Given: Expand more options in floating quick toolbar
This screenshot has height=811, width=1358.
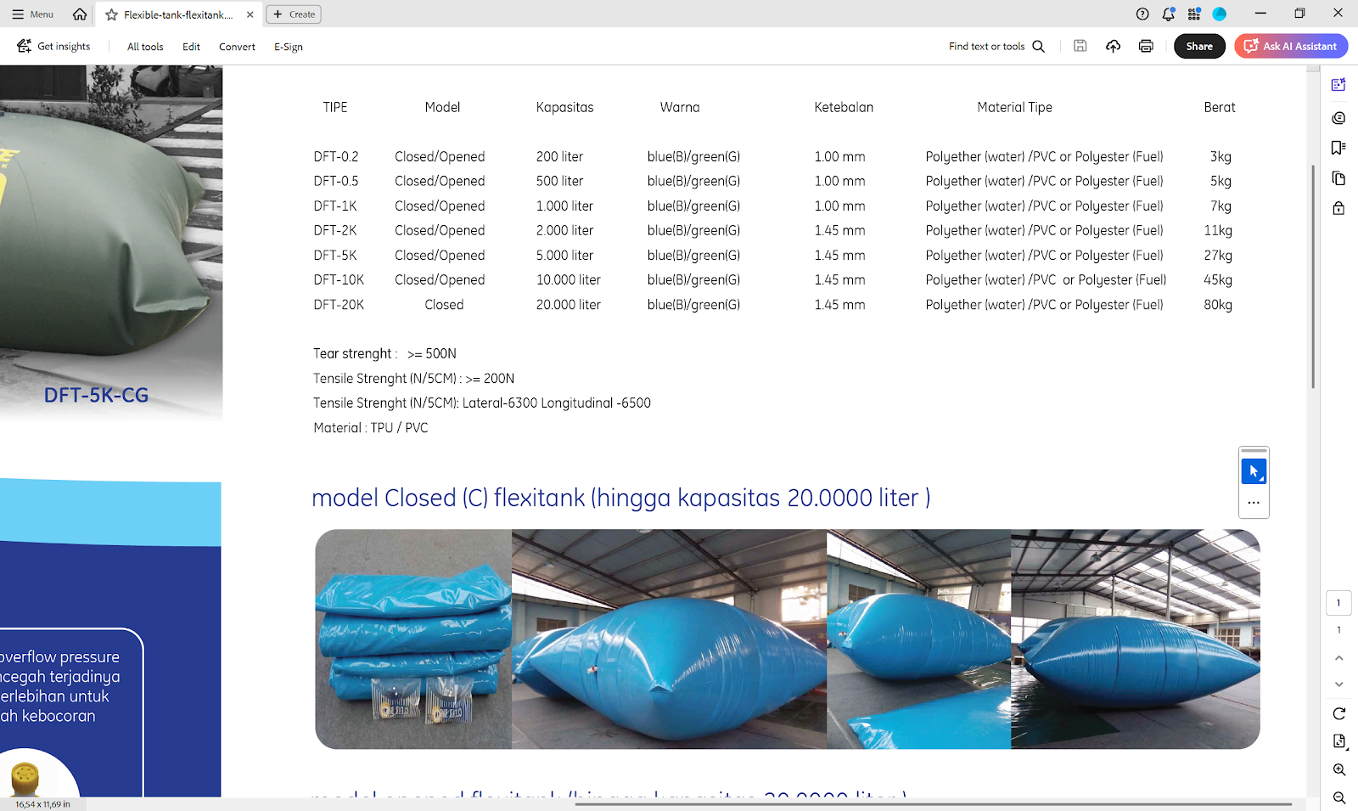Looking at the screenshot, I should (1254, 503).
